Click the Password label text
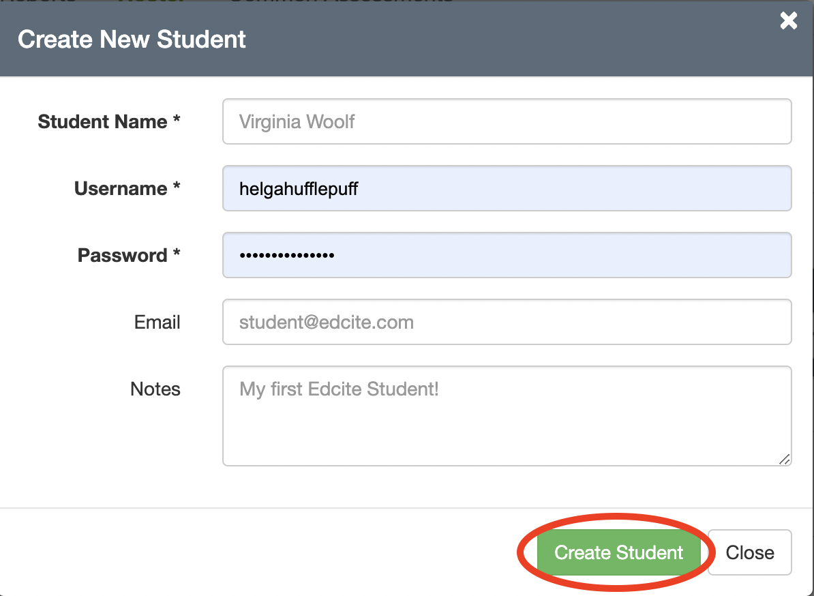The width and height of the screenshot is (814, 596). 122,256
